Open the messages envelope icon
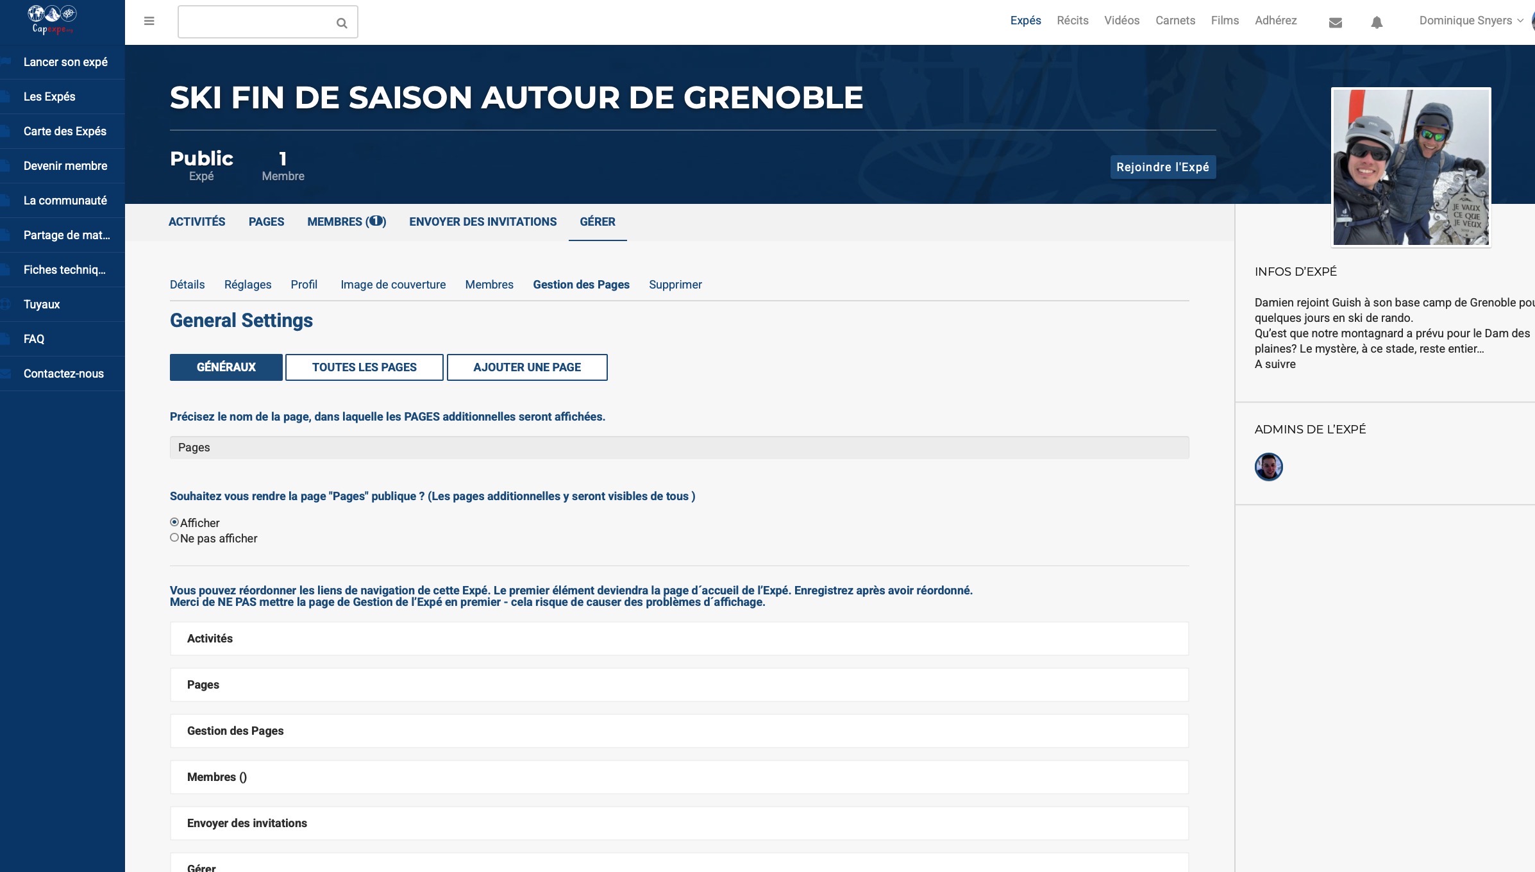The width and height of the screenshot is (1535, 872). pos(1335,22)
